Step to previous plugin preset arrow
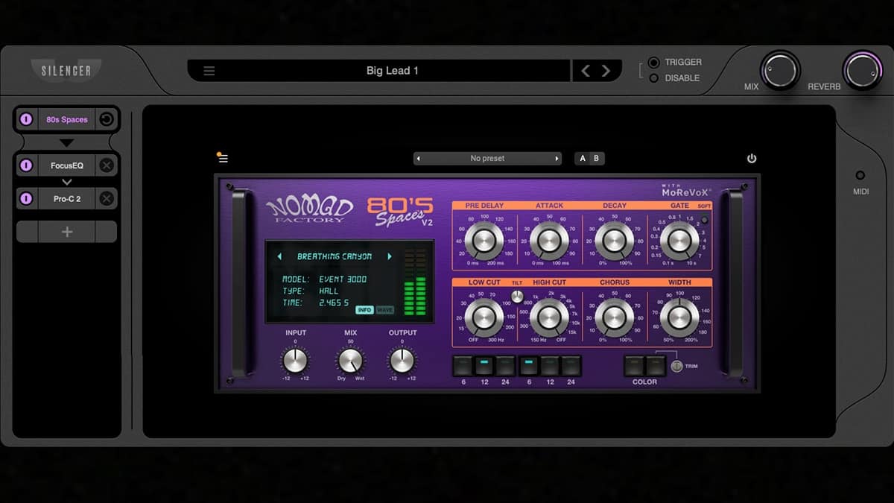Viewport: 894px width, 503px height. pos(418,159)
